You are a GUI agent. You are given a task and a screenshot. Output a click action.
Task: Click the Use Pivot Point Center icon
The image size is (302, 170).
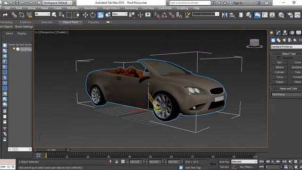[x=132, y=15]
